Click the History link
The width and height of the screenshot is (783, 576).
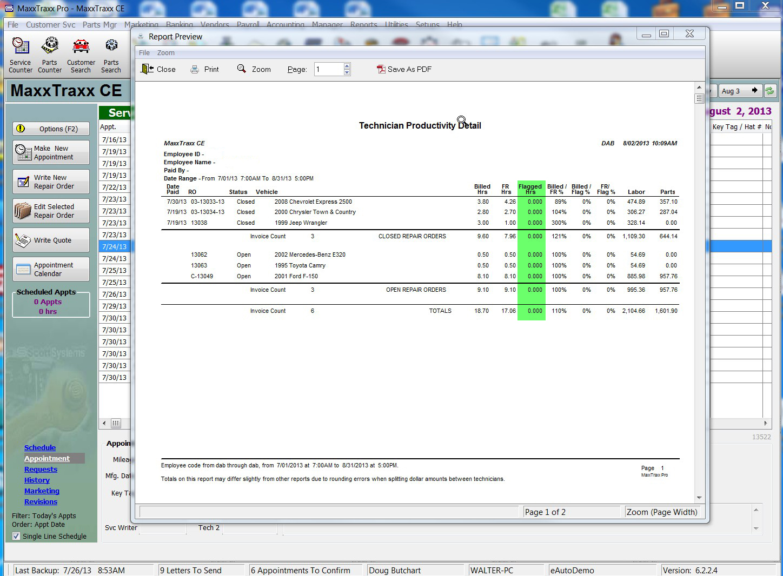point(37,480)
